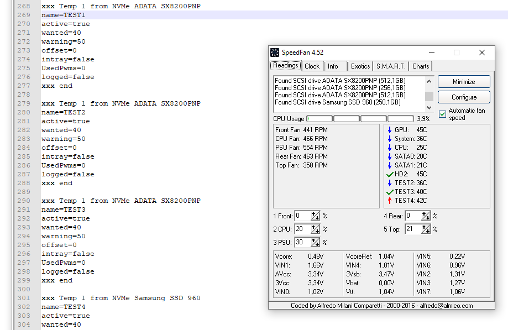Focus the 2 CPU speed input field
This screenshot has width=508, height=330.
pyautogui.click(x=302, y=229)
